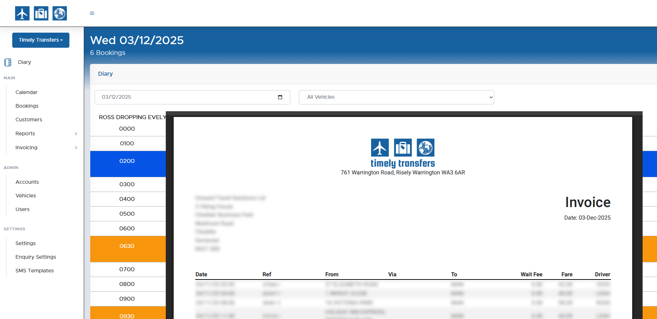Expand the Reports submenu chevron
Screen dimensions: 657x319
[76, 134]
